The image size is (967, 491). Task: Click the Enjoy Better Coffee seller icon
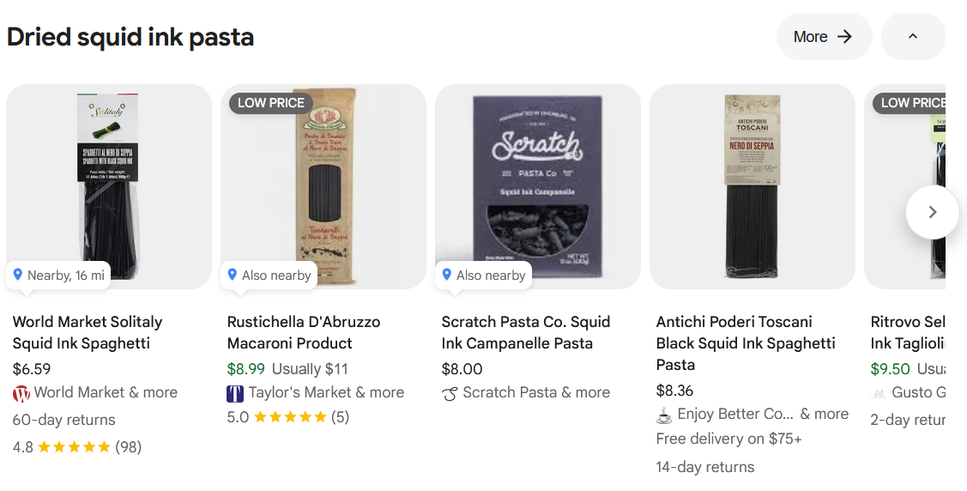(x=664, y=415)
